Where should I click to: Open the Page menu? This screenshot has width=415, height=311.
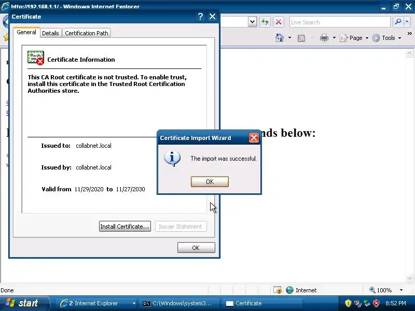click(354, 38)
